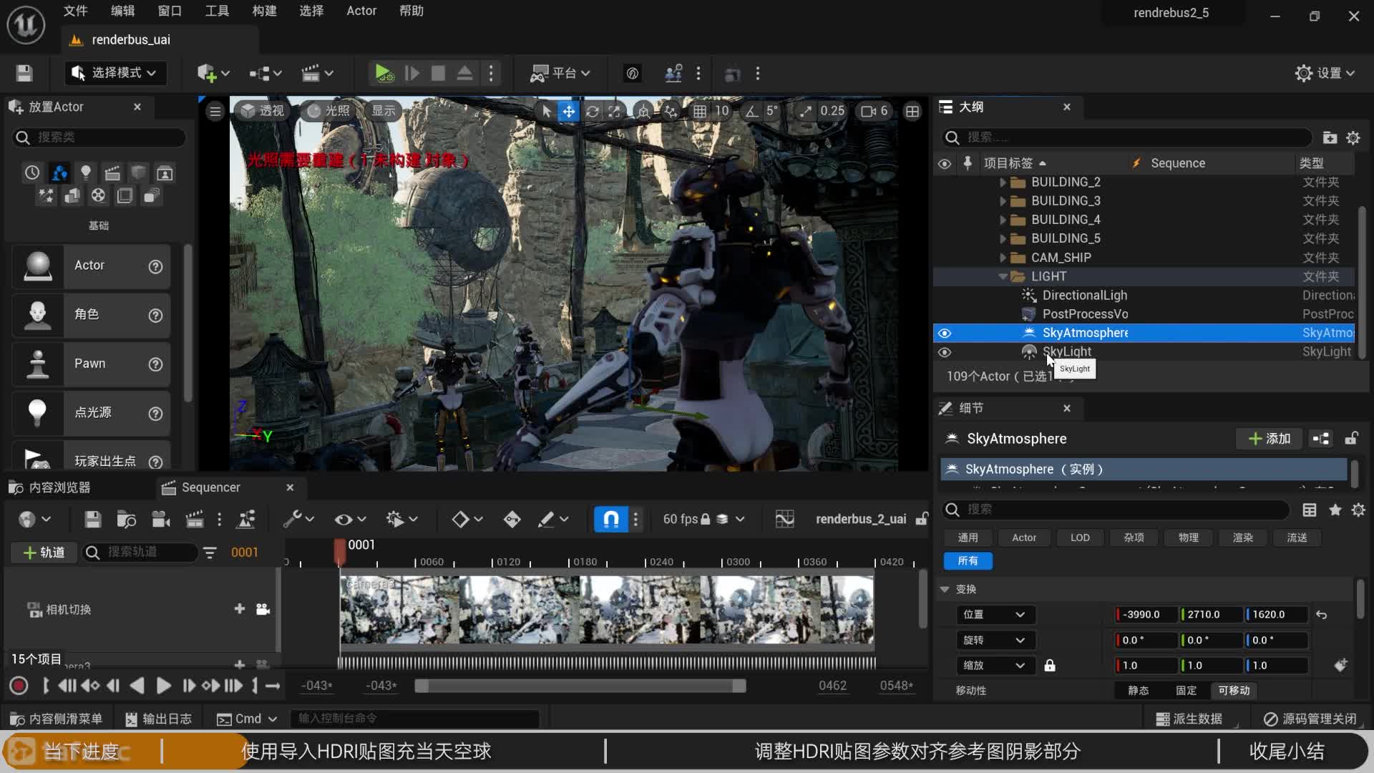Toggle the Sequencer snapping magnet button
The image size is (1374, 773).
coord(611,519)
